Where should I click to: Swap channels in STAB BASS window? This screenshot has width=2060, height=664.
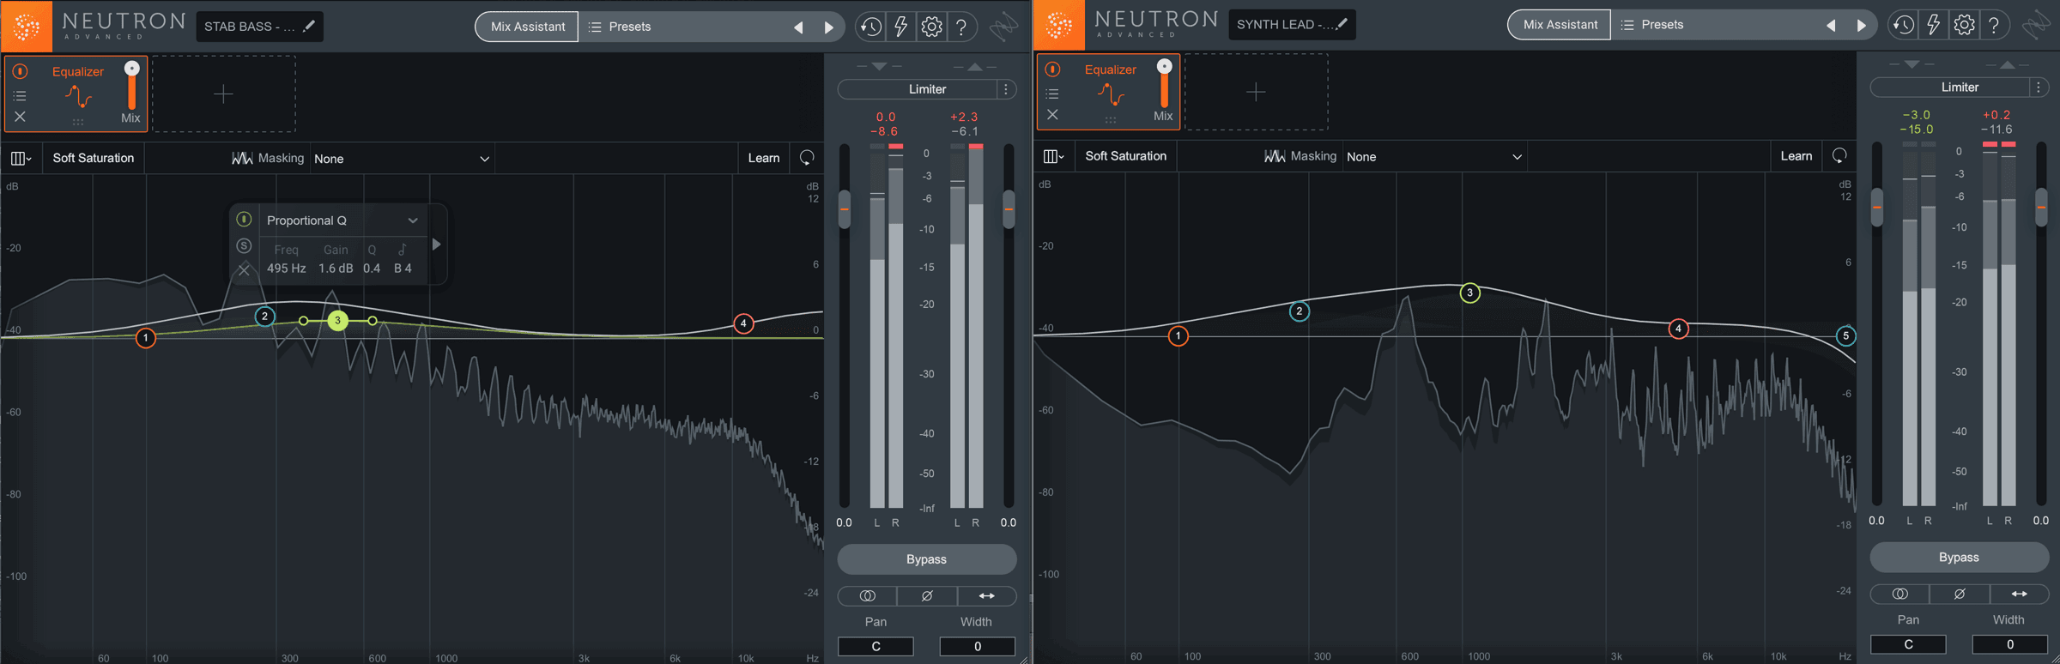987,595
